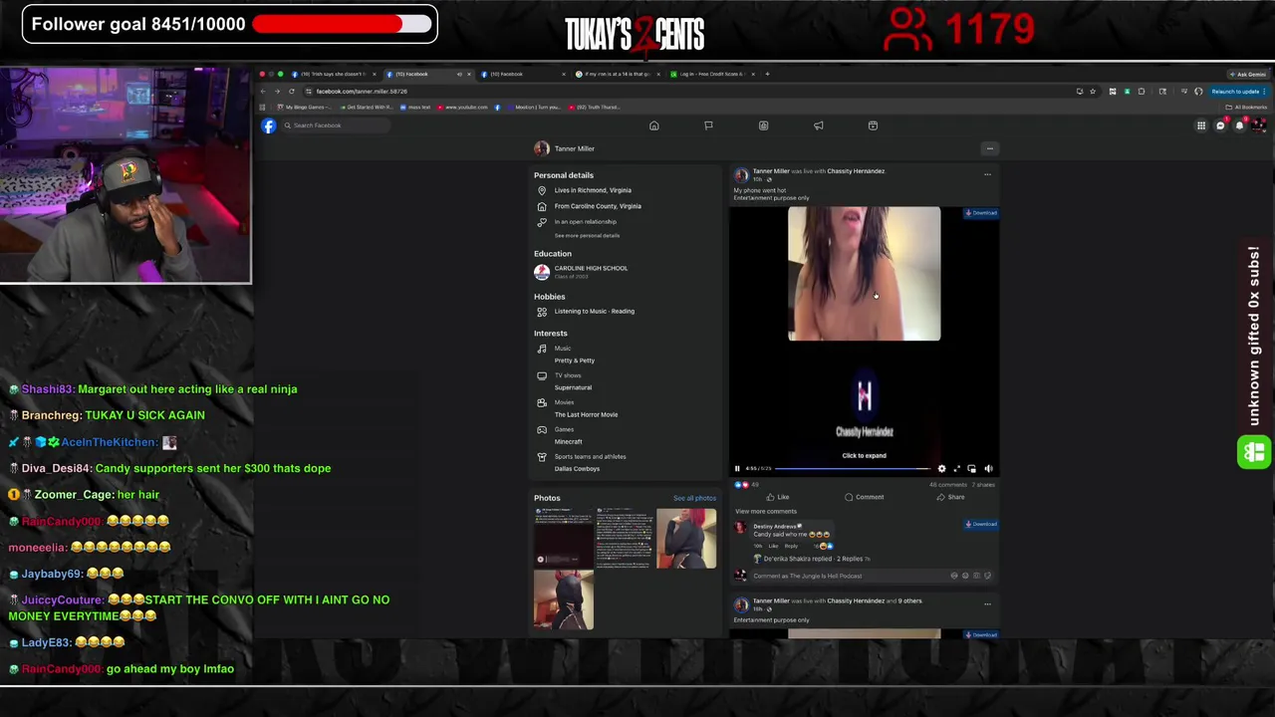Click Ask Gemini button
This screenshot has width=1275, height=717.
[x=1248, y=74]
